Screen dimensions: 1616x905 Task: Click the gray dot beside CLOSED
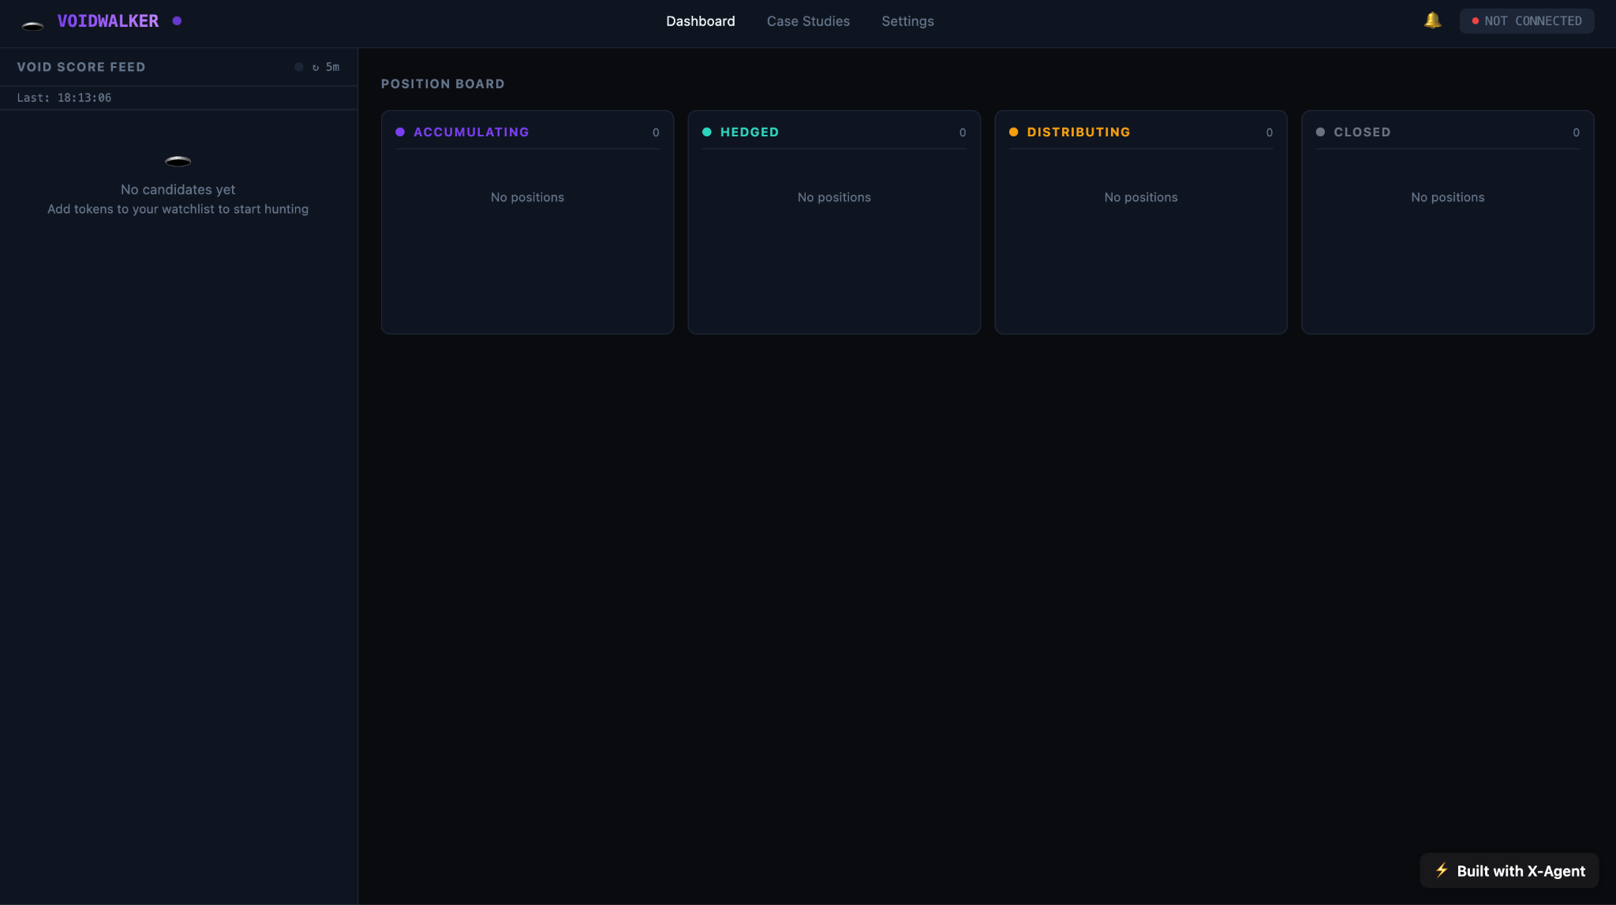pyautogui.click(x=1320, y=132)
